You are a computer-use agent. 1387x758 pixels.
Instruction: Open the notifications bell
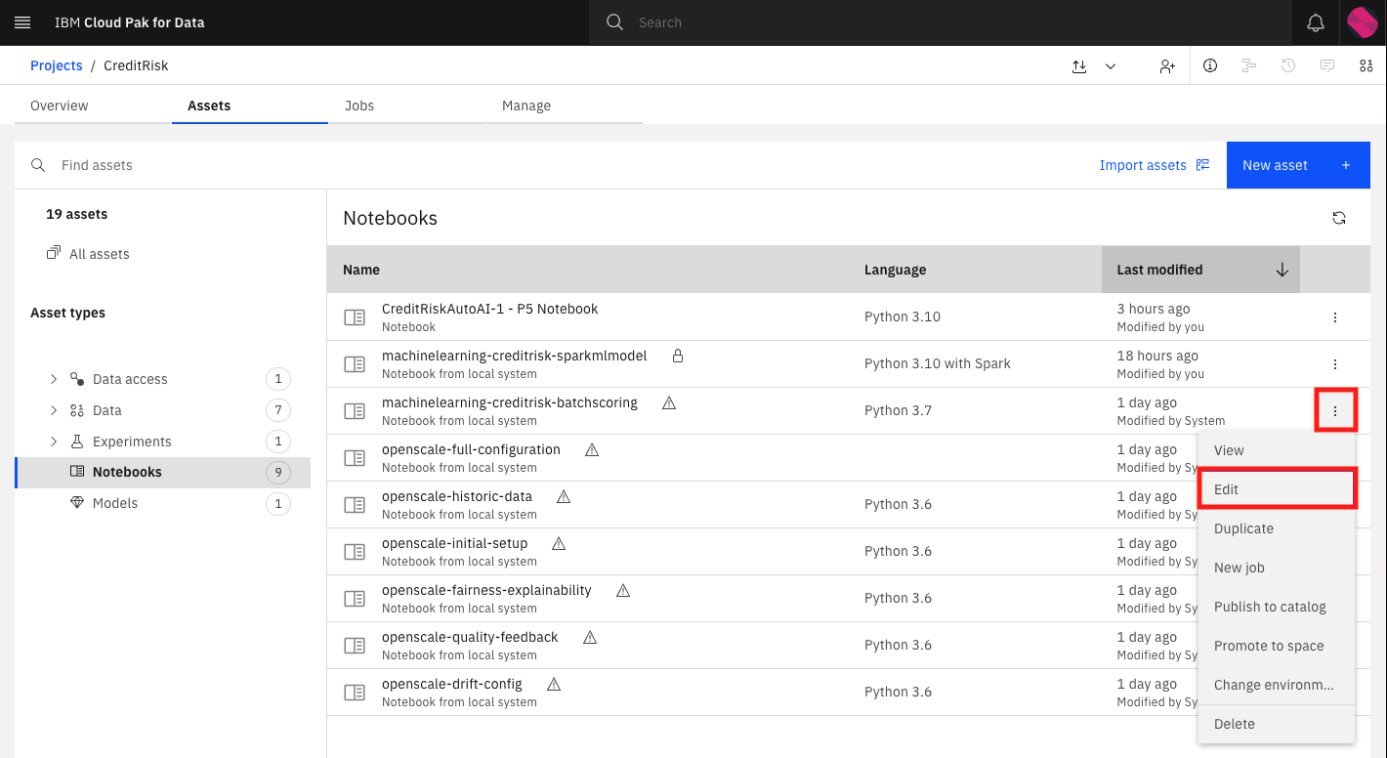click(x=1316, y=22)
